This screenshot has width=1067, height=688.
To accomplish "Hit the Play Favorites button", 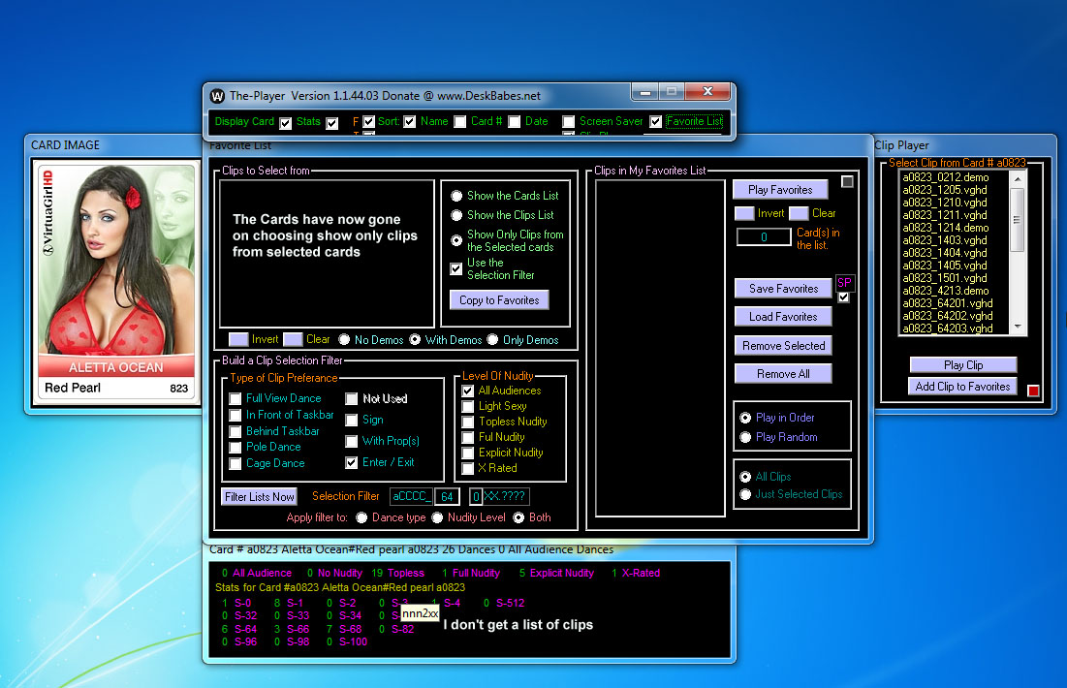I will [x=780, y=190].
